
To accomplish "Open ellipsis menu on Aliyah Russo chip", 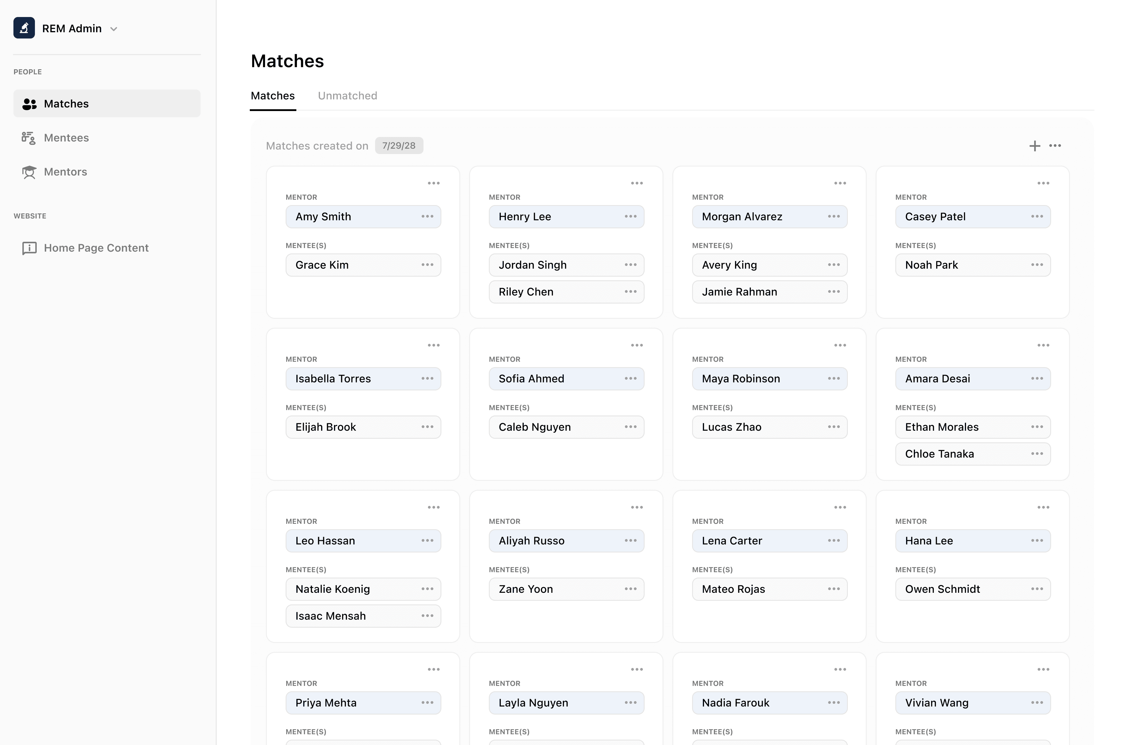I will click(x=630, y=541).
